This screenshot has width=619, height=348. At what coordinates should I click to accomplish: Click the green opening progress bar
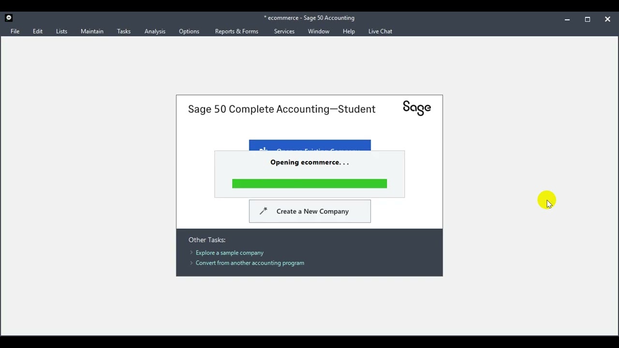click(309, 184)
